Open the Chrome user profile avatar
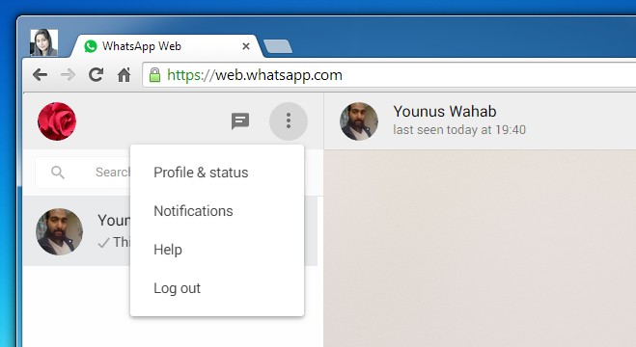636x347 pixels. [43, 42]
